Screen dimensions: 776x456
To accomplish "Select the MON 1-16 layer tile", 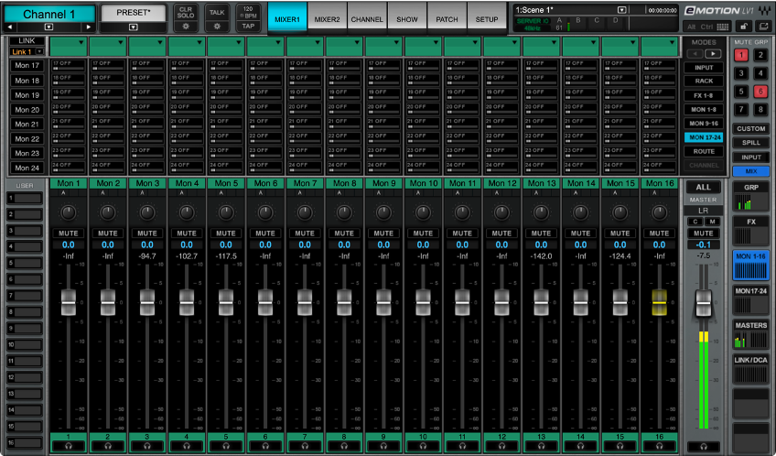I will point(750,266).
